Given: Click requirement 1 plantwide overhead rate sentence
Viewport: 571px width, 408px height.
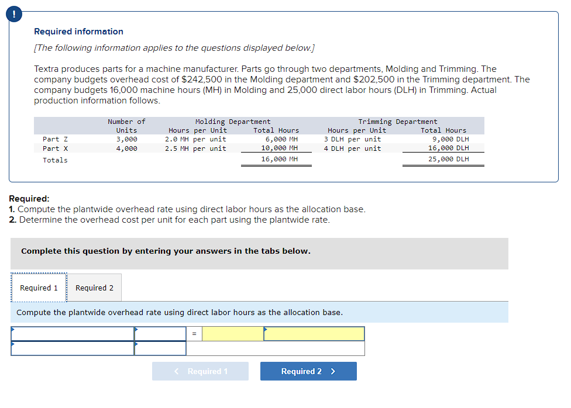Looking at the screenshot, I should tap(187, 209).
